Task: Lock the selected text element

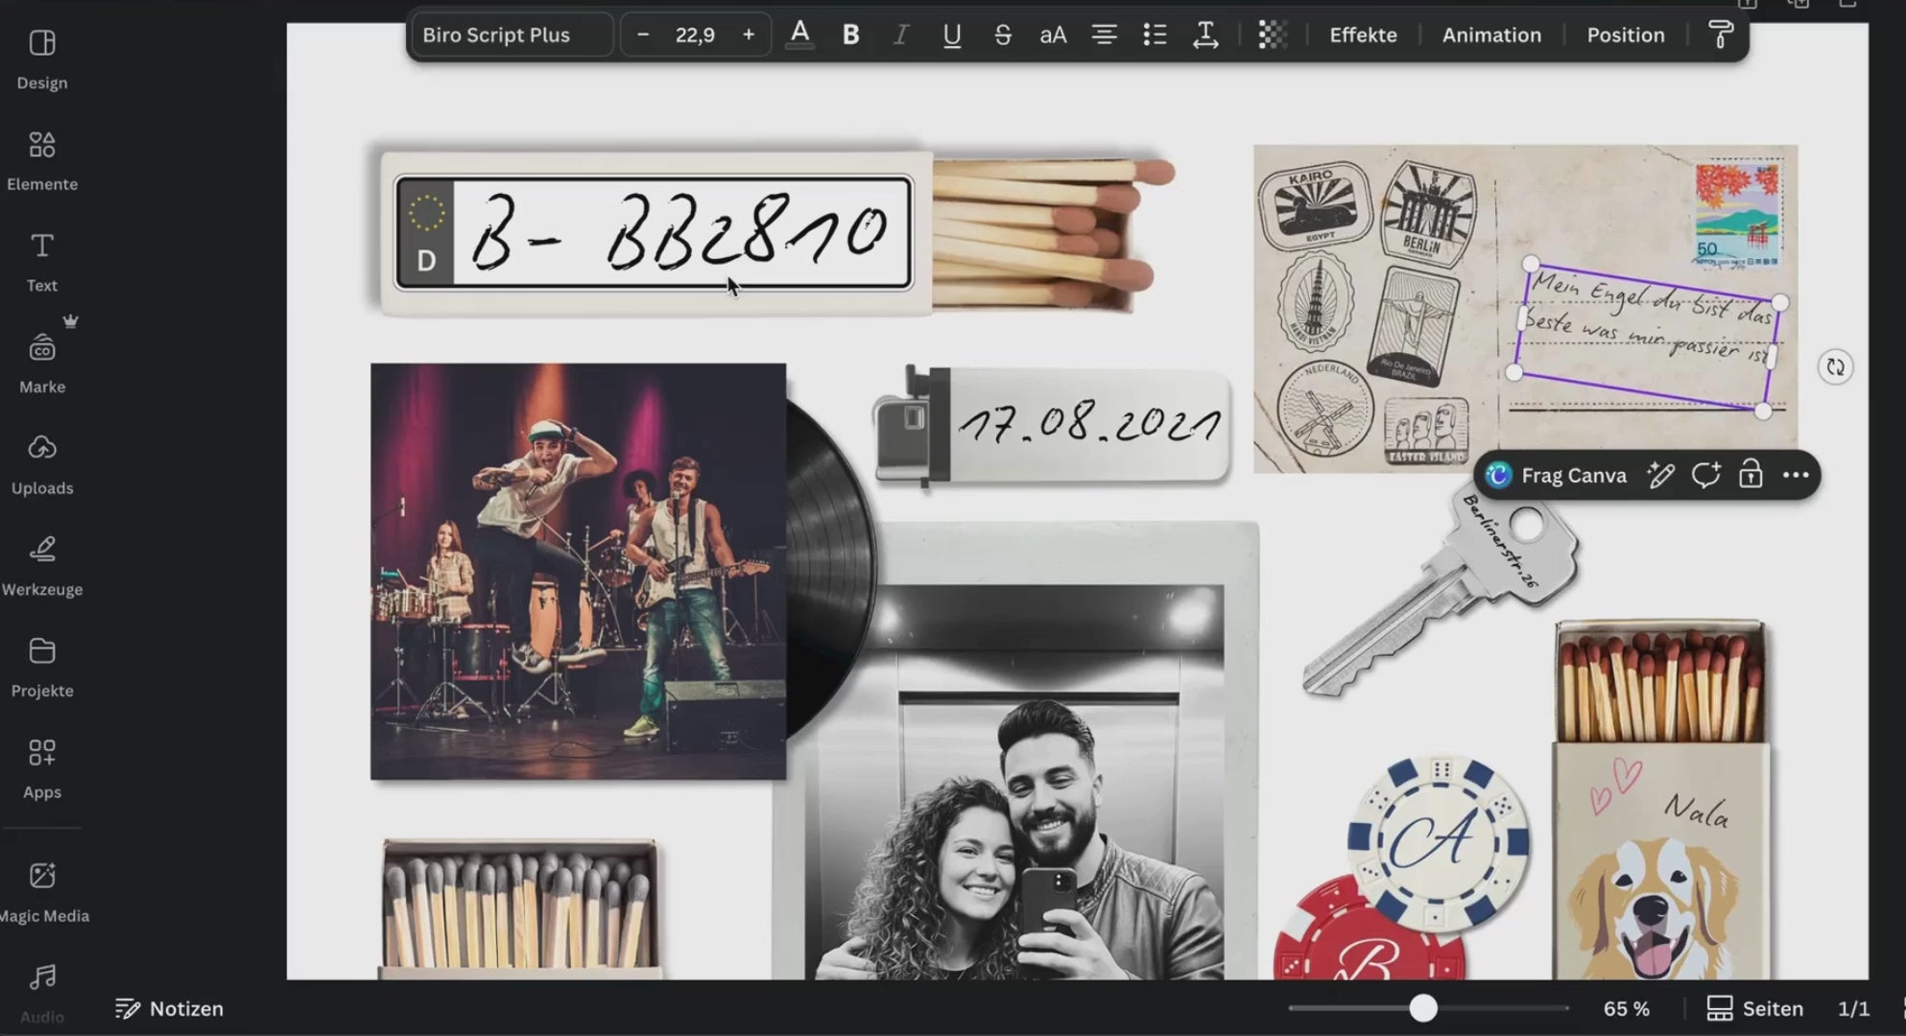Action: [1751, 475]
